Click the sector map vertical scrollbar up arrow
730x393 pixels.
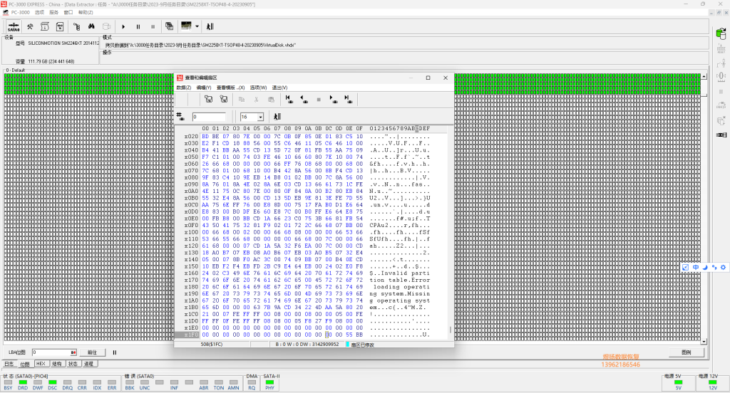704,76
